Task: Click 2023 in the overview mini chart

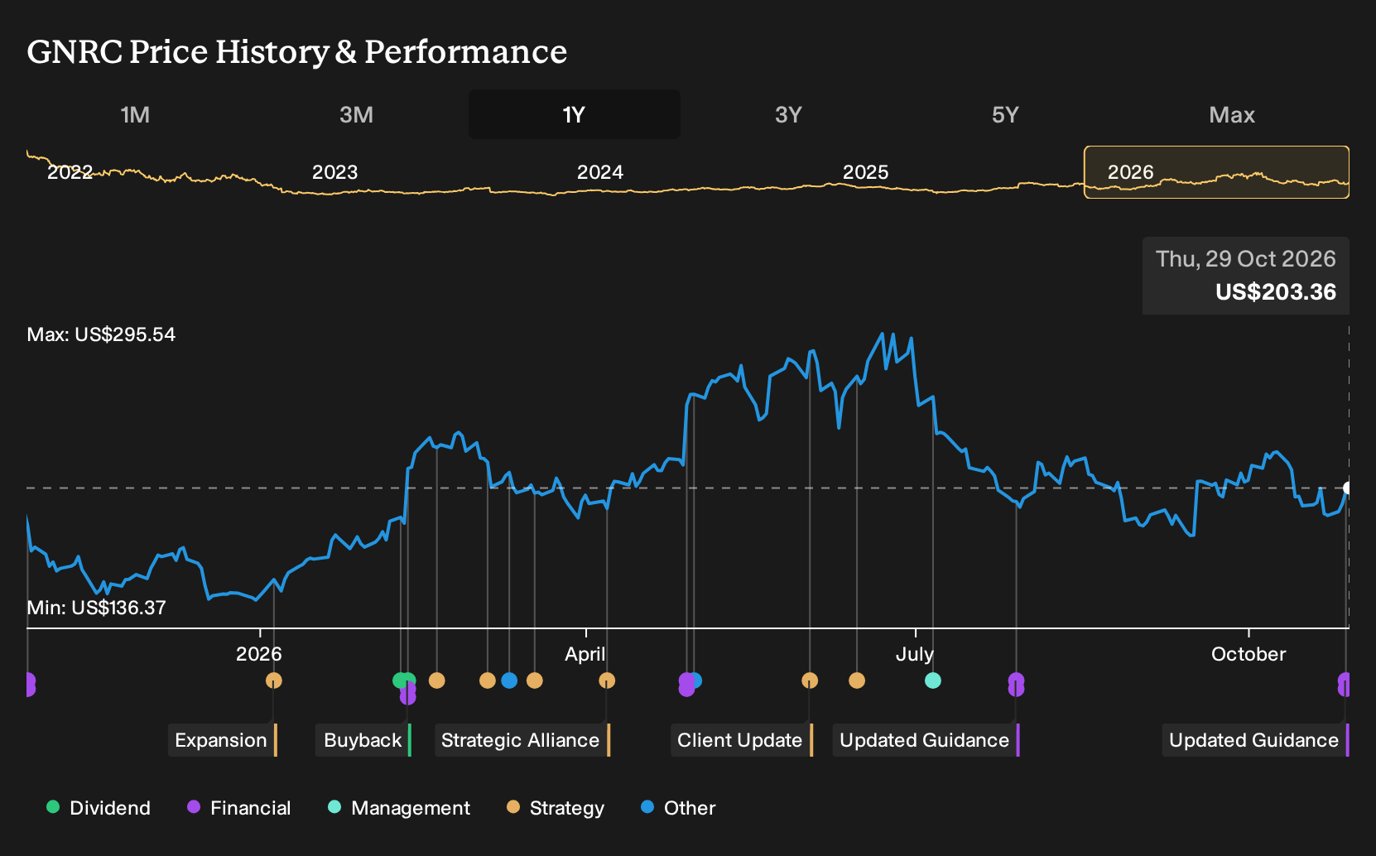Action: pyautogui.click(x=334, y=172)
